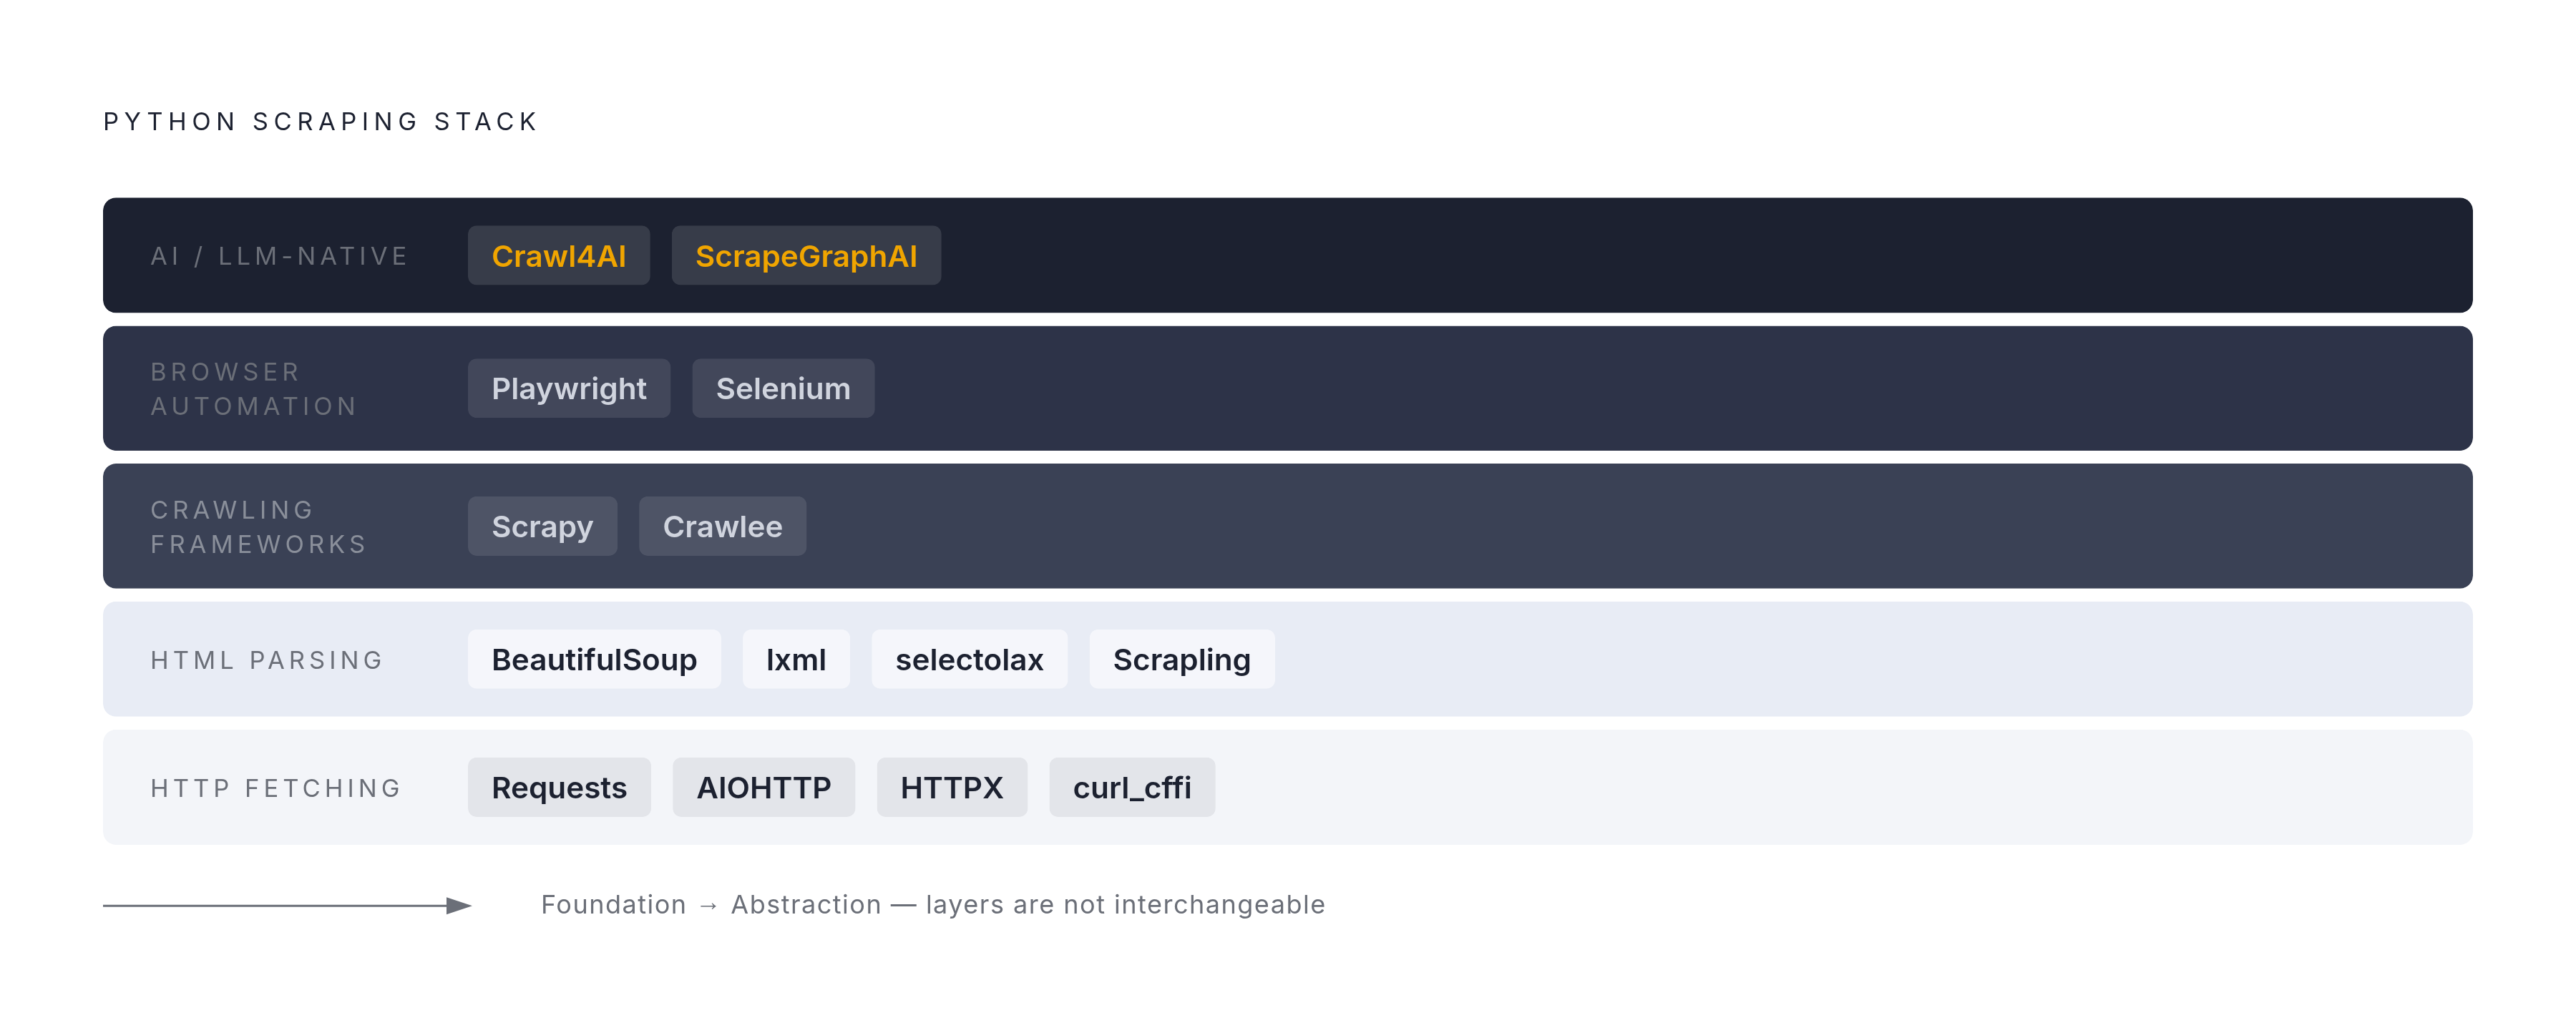Click the selectolax chip
Image resolution: width=2576 pixels, height=1028 pixels.
[969, 659]
